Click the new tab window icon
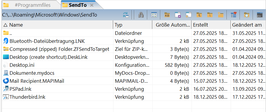Viewport: 266px width, 112px height. click(x=189, y=15)
